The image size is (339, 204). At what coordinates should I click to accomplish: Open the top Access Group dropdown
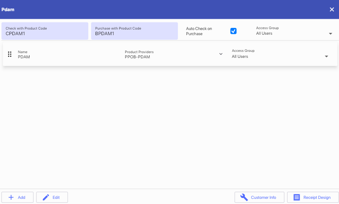[294, 31]
